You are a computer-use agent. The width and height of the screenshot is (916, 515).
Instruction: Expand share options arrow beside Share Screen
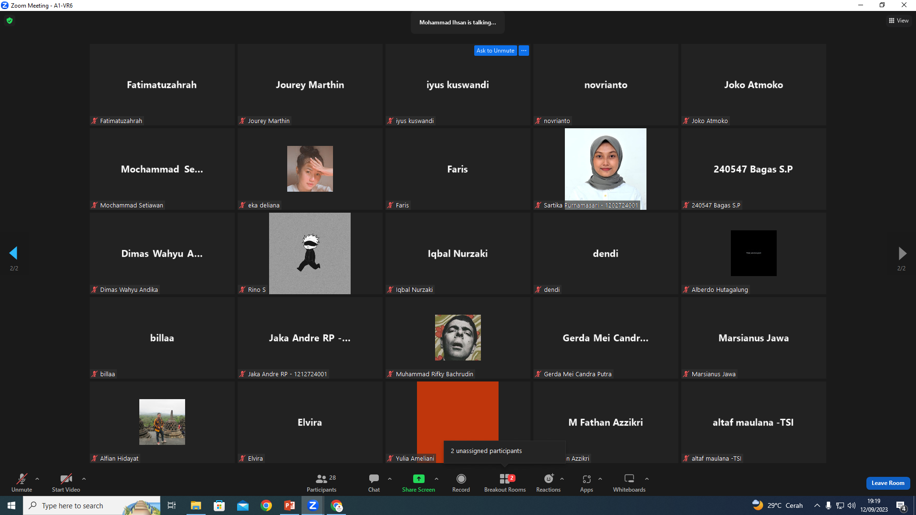pos(437,479)
